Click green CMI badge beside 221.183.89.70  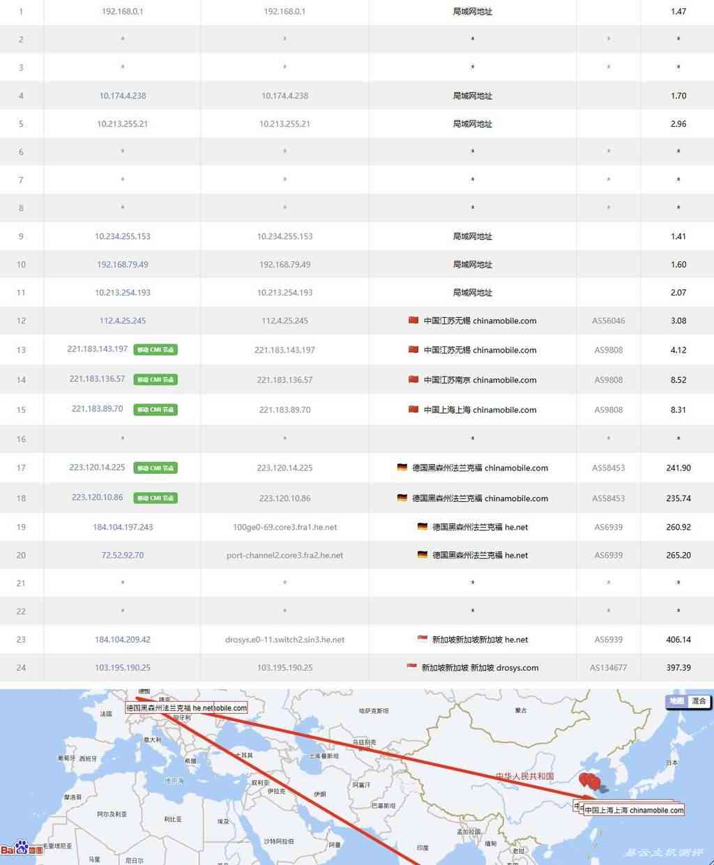(x=155, y=410)
